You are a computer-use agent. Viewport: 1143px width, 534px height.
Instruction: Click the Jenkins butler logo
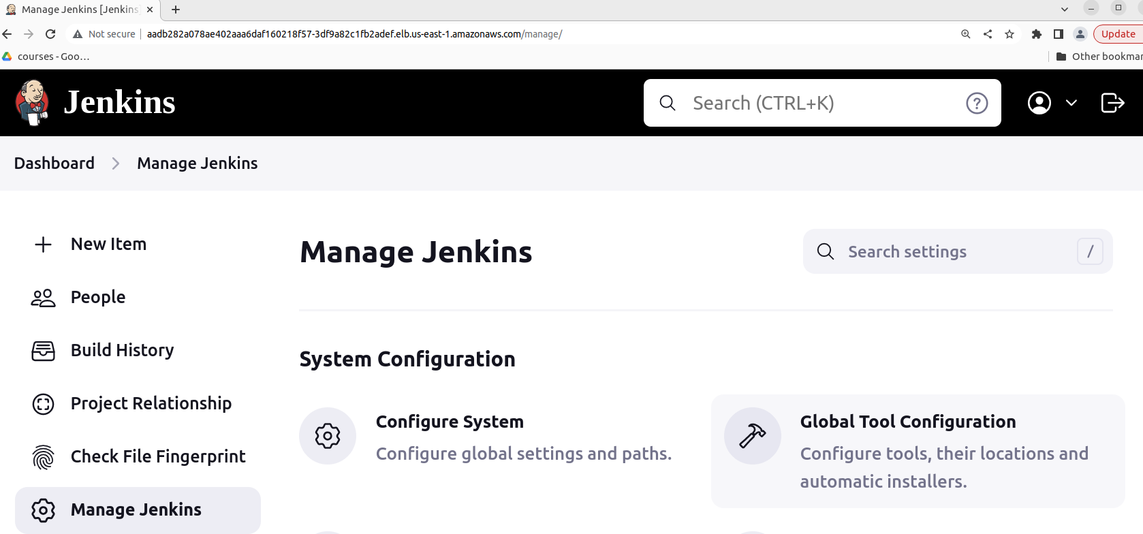click(x=32, y=103)
